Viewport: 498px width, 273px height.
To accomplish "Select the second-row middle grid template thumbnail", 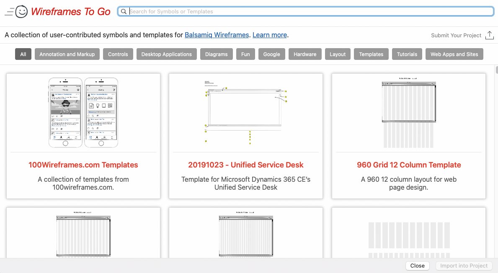I will [246, 234].
